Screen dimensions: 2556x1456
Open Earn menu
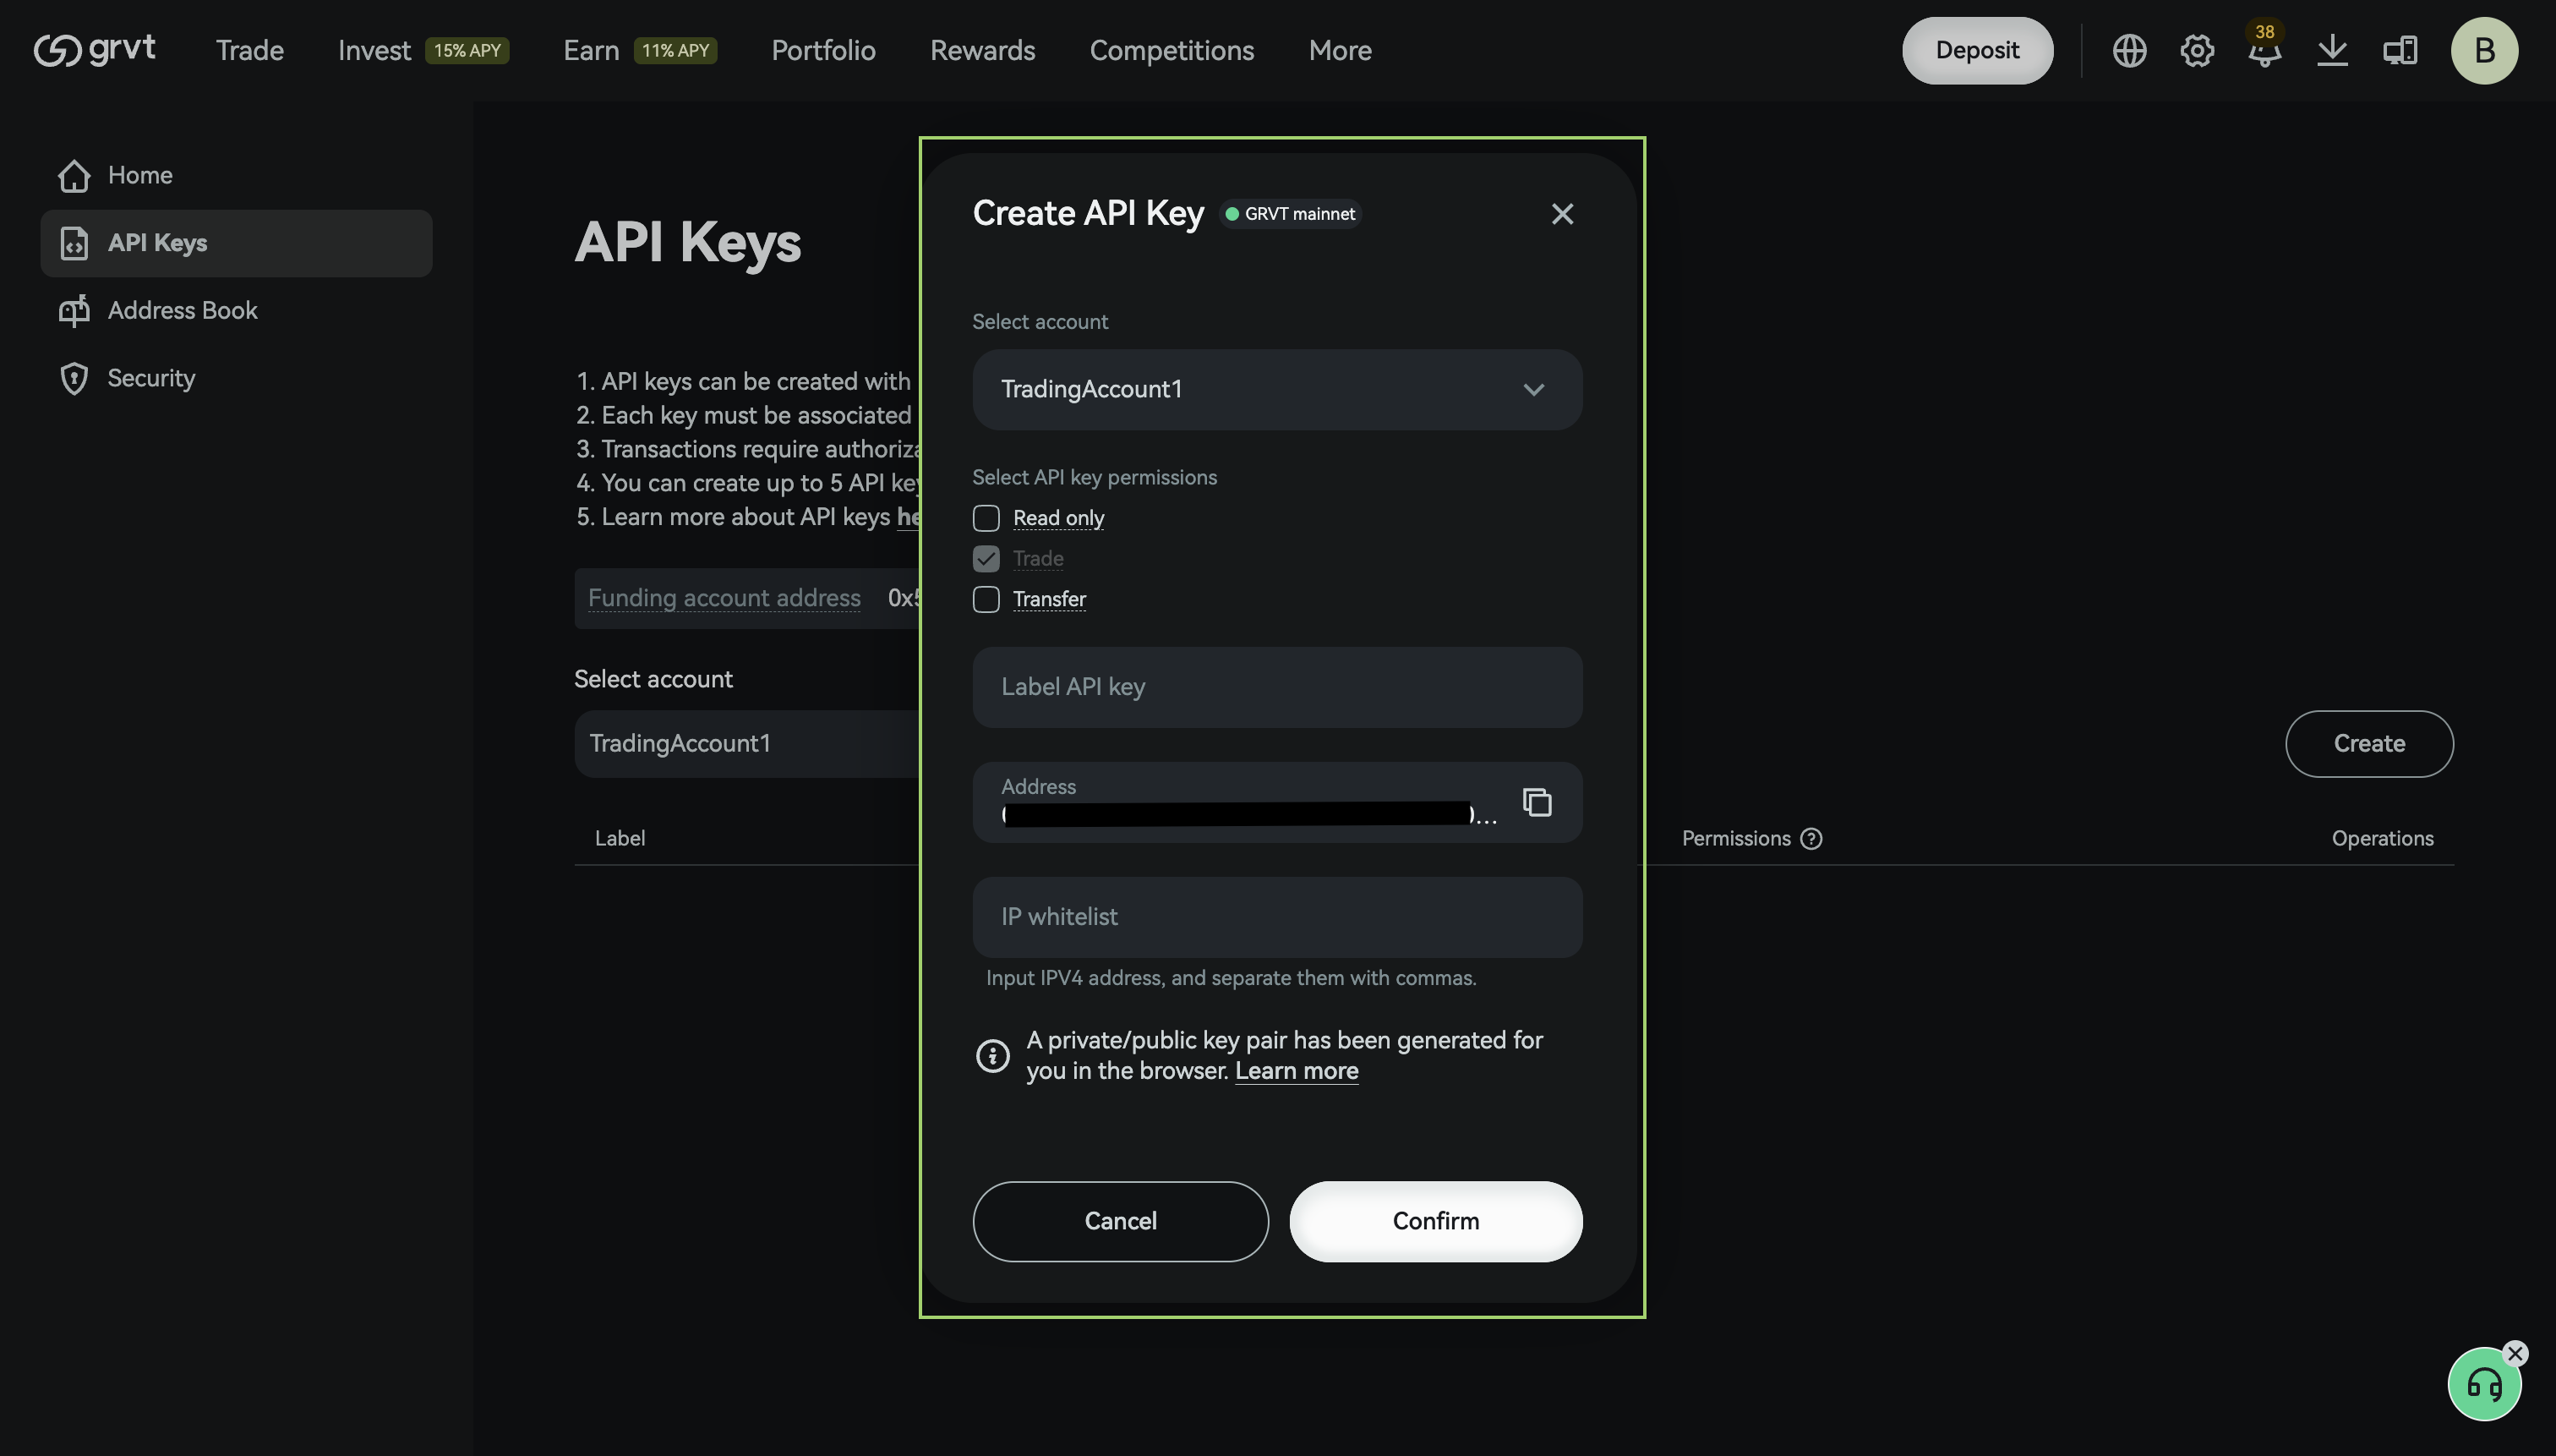(591, 50)
